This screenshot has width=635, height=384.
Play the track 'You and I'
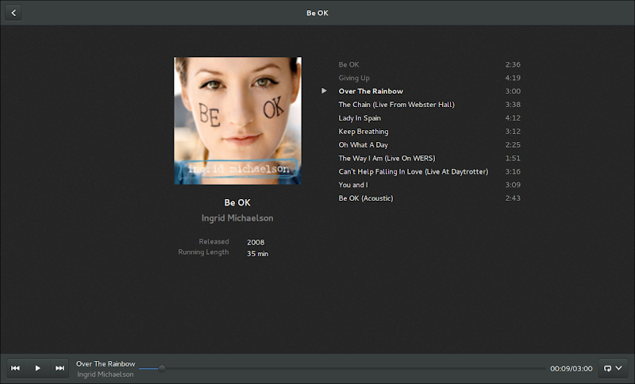(353, 185)
